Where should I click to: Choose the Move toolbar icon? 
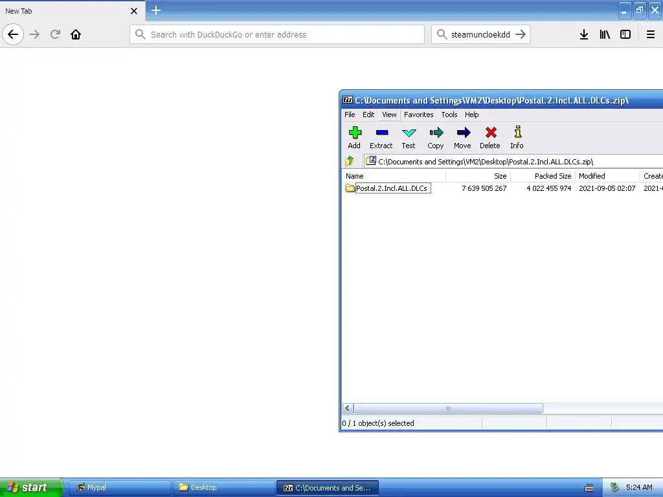462,138
